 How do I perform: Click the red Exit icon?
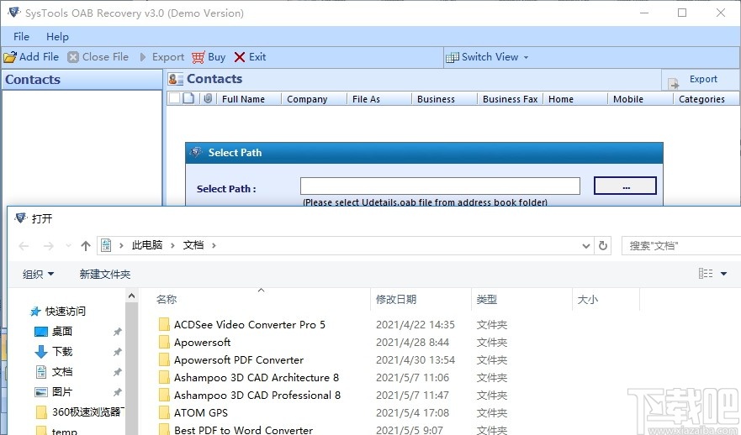click(x=240, y=57)
